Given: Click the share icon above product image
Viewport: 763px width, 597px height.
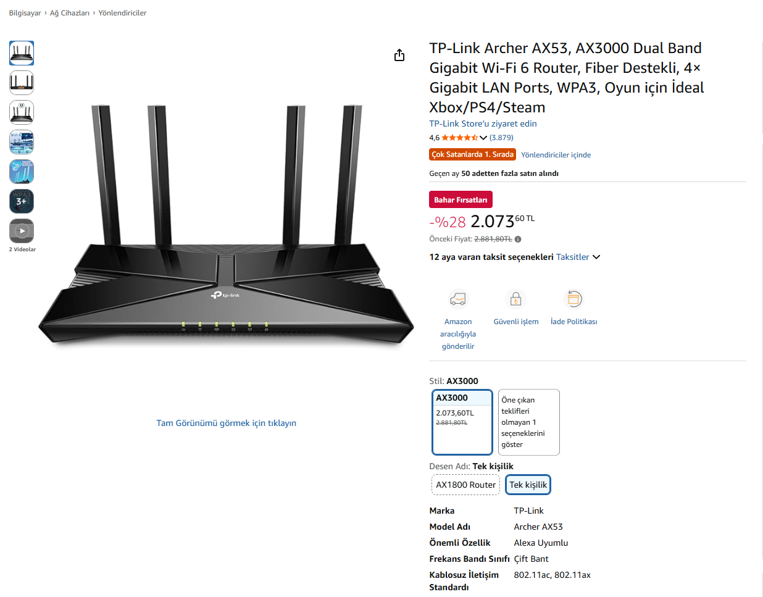Looking at the screenshot, I should pos(399,56).
